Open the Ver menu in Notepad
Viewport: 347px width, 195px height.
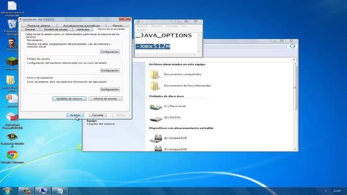[x=184, y=26]
